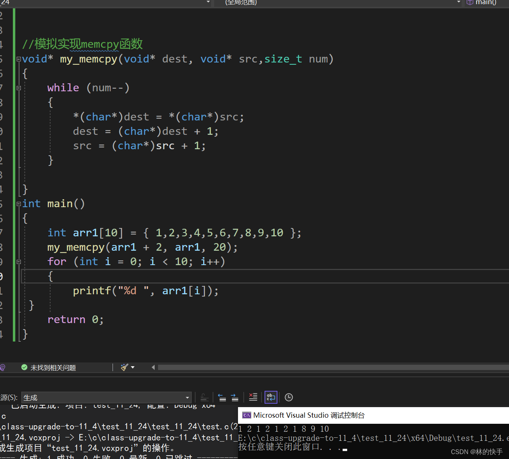Viewport: 509px width, 459px height.
Task: Click the editor horizontal scrollbar track
Action: pos(334,367)
